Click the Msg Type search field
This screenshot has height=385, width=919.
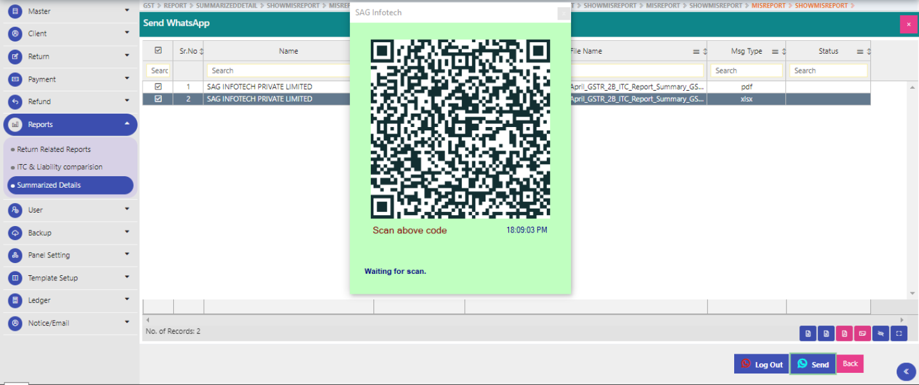(x=746, y=71)
